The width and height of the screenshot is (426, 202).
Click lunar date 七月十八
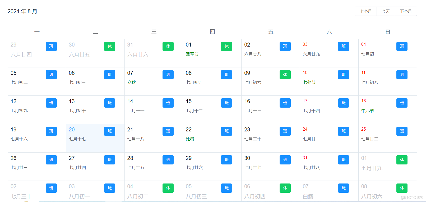(136, 139)
